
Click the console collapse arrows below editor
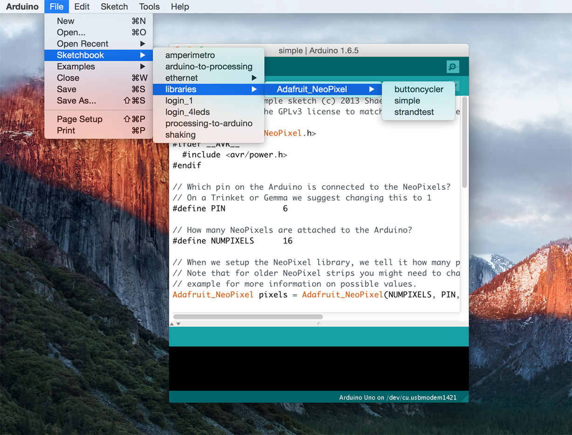(x=175, y=324)
